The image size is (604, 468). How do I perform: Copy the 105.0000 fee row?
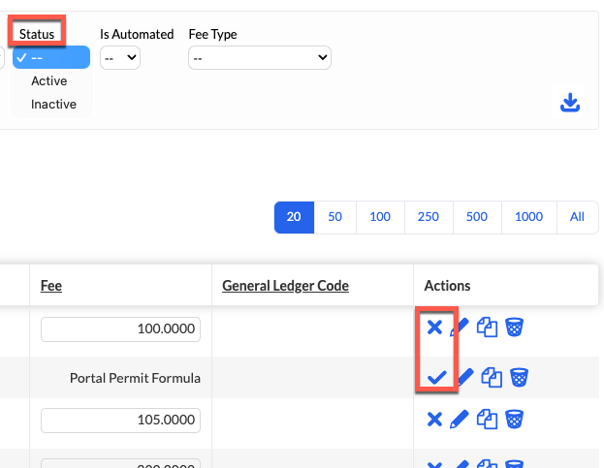point(487,420)
